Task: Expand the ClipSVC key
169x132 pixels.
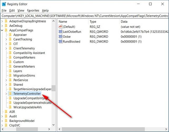Action: pos(2,125)
